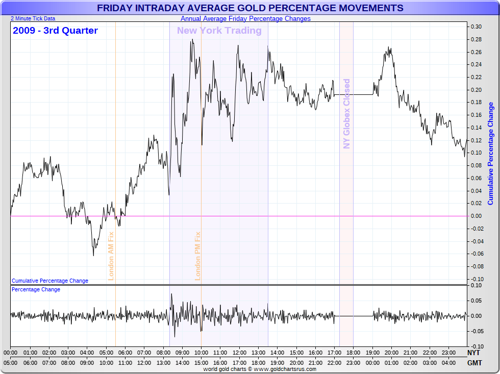Click the chart title 'FRIDAY INTRADAY AVERAGE GOLD PERCENTAGE MOVEMENTS'
Screen dimensions: 500x374
[250, 8]
